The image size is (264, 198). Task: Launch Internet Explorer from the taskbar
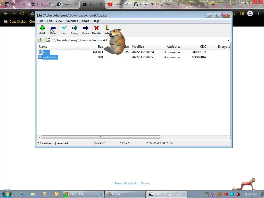pos(21,194)
